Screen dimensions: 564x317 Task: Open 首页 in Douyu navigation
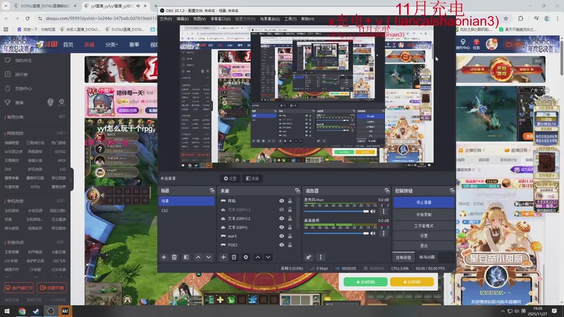click(68, 44)
